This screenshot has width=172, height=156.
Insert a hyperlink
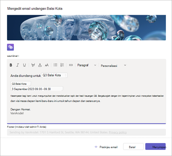point(71,65)
